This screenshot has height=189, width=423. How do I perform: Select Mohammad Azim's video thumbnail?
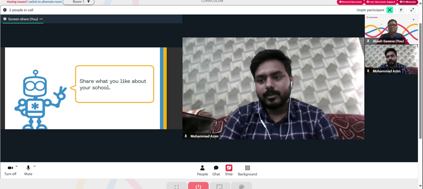click(x=391, y=59)
